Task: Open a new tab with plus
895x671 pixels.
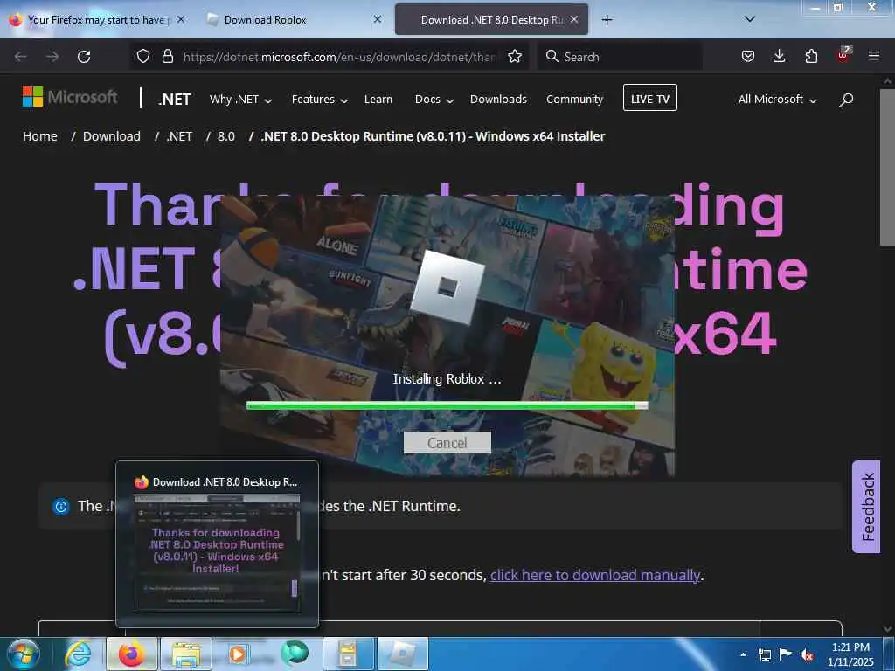Action: [607, 20]
